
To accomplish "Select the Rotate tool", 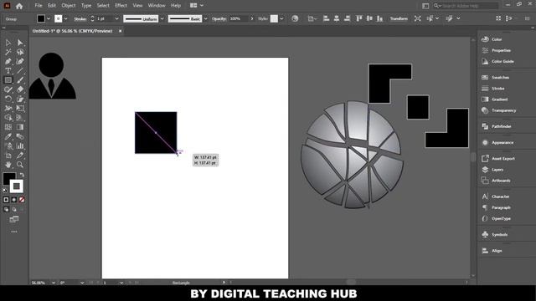I will (8, 99).
